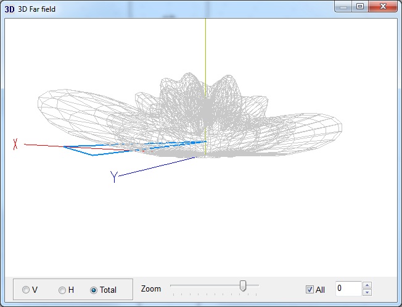The width and height of the screenshot is (402, 307).
Task: Click the 3D icon in title bar
Action: click(9, 9)
